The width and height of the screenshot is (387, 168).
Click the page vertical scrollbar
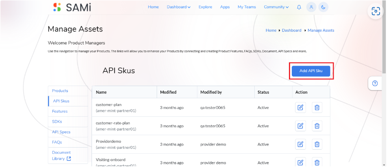pos(384,37)
